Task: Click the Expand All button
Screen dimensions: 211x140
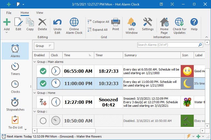Action: [98, 30]
